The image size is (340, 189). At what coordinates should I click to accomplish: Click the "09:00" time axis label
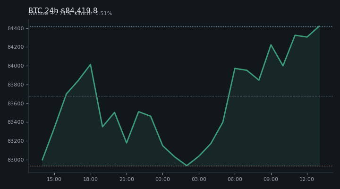(x=271, y=179)
